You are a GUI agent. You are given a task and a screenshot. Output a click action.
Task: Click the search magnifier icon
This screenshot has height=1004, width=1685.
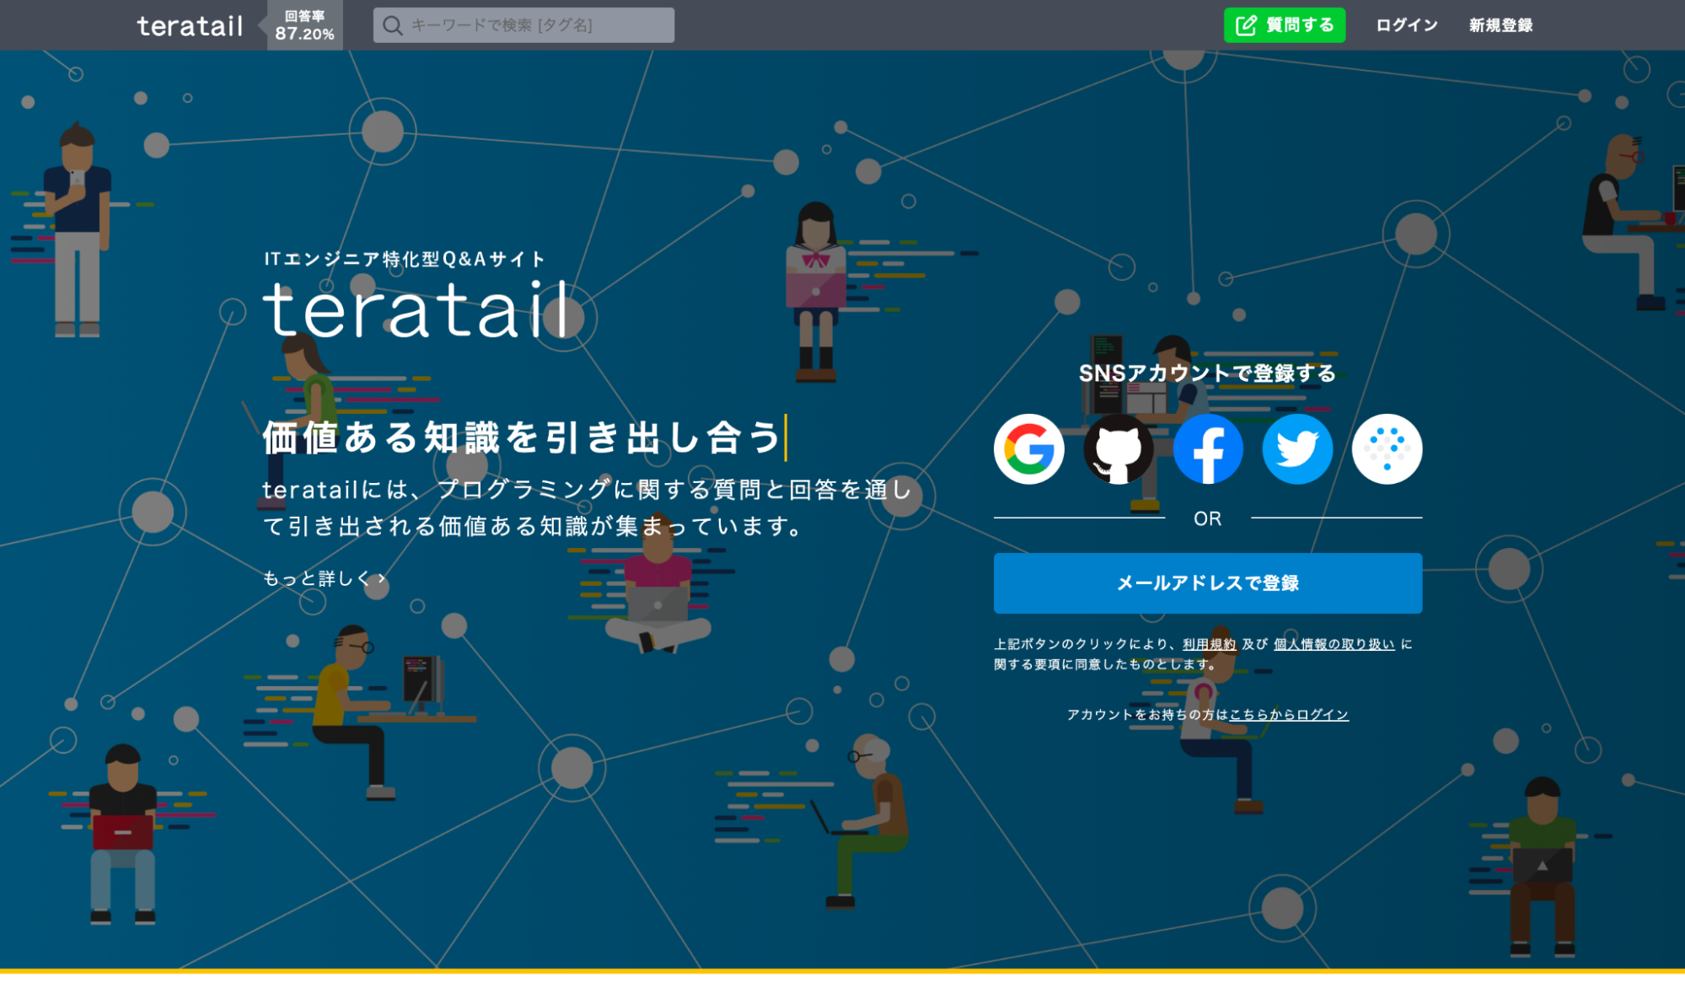[x=392, y=25]
